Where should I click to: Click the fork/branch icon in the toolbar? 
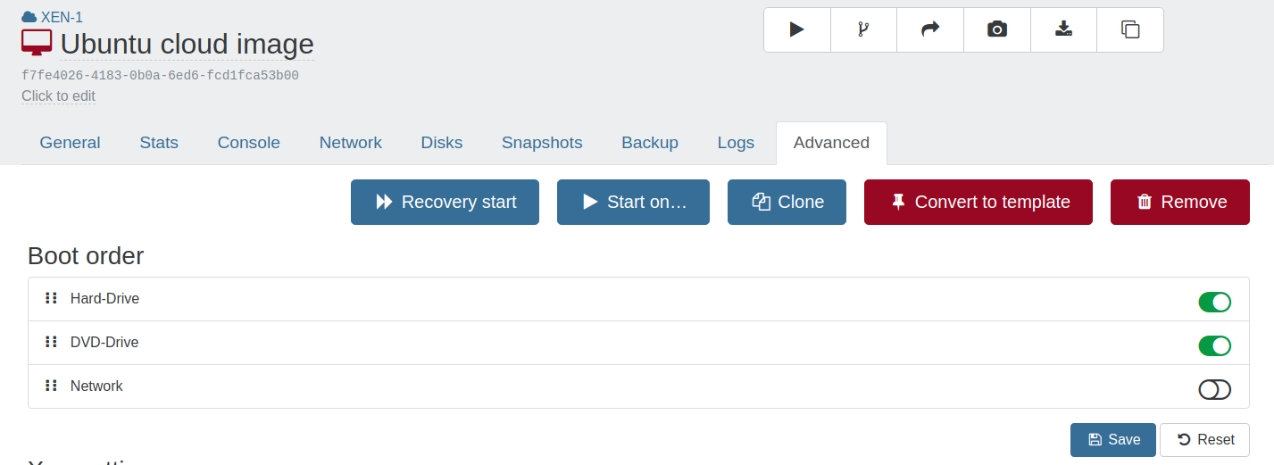coord(863,29)
